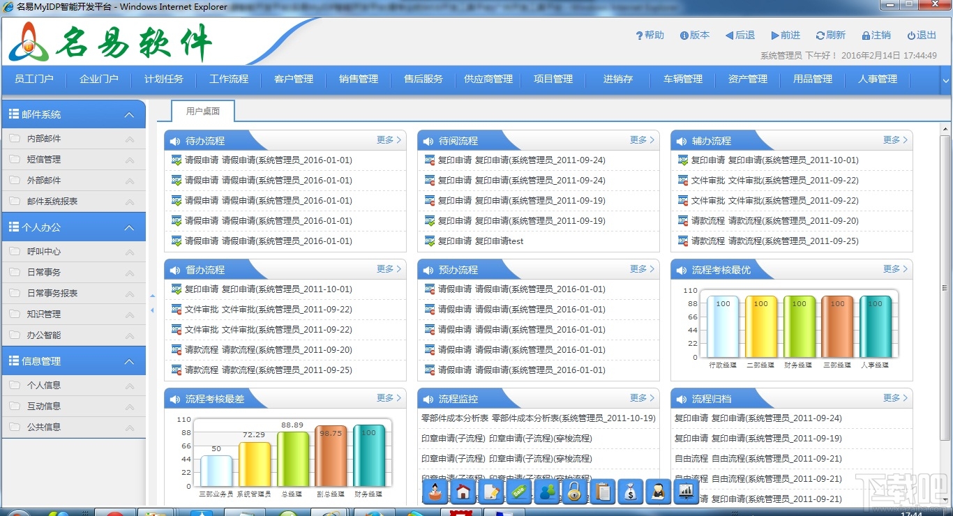Click the list icon of 个人办公 section
The height and width of the screenshot is (516, 953).
click(x=14, y=227)
